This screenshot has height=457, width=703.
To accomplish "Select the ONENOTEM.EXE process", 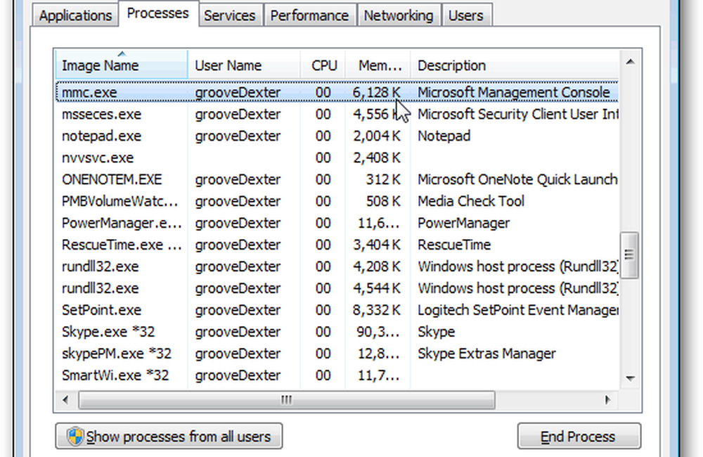I will [112, 179].
